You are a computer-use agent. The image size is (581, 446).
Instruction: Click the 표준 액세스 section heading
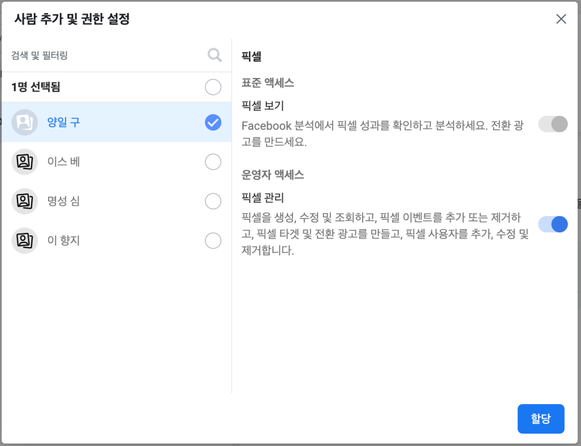[268, 83]
